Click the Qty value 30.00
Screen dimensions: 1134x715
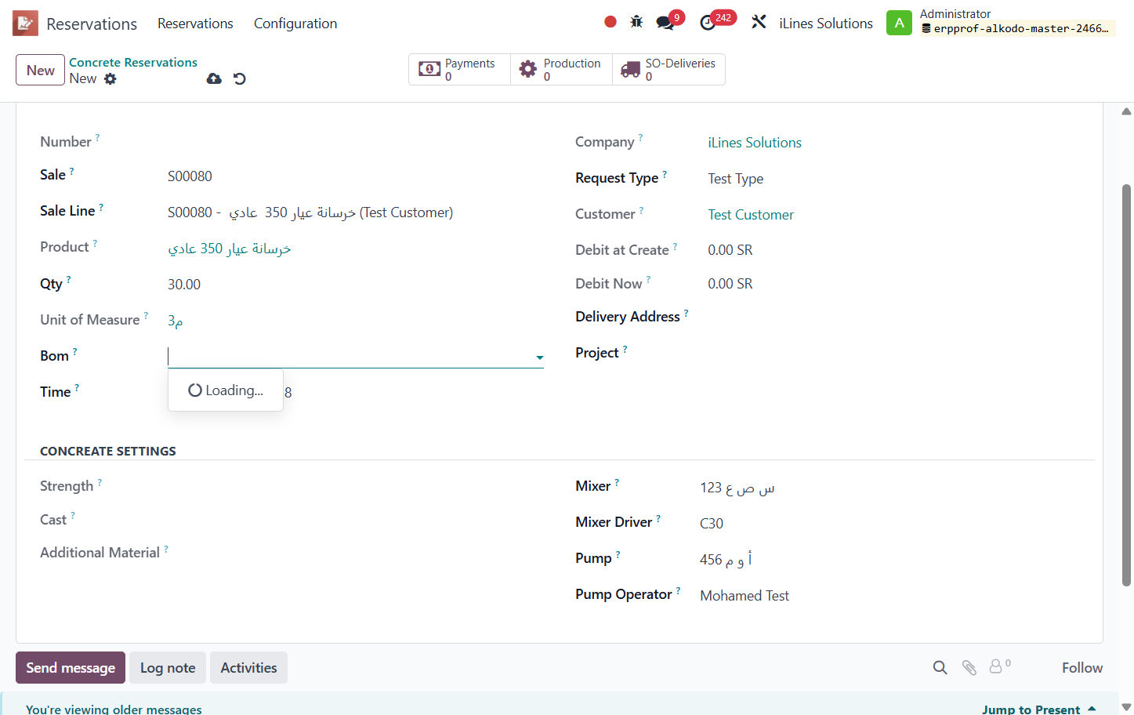[x=184, y=285]
